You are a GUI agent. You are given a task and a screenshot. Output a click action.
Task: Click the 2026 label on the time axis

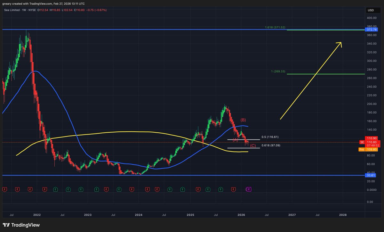[241, 215]
